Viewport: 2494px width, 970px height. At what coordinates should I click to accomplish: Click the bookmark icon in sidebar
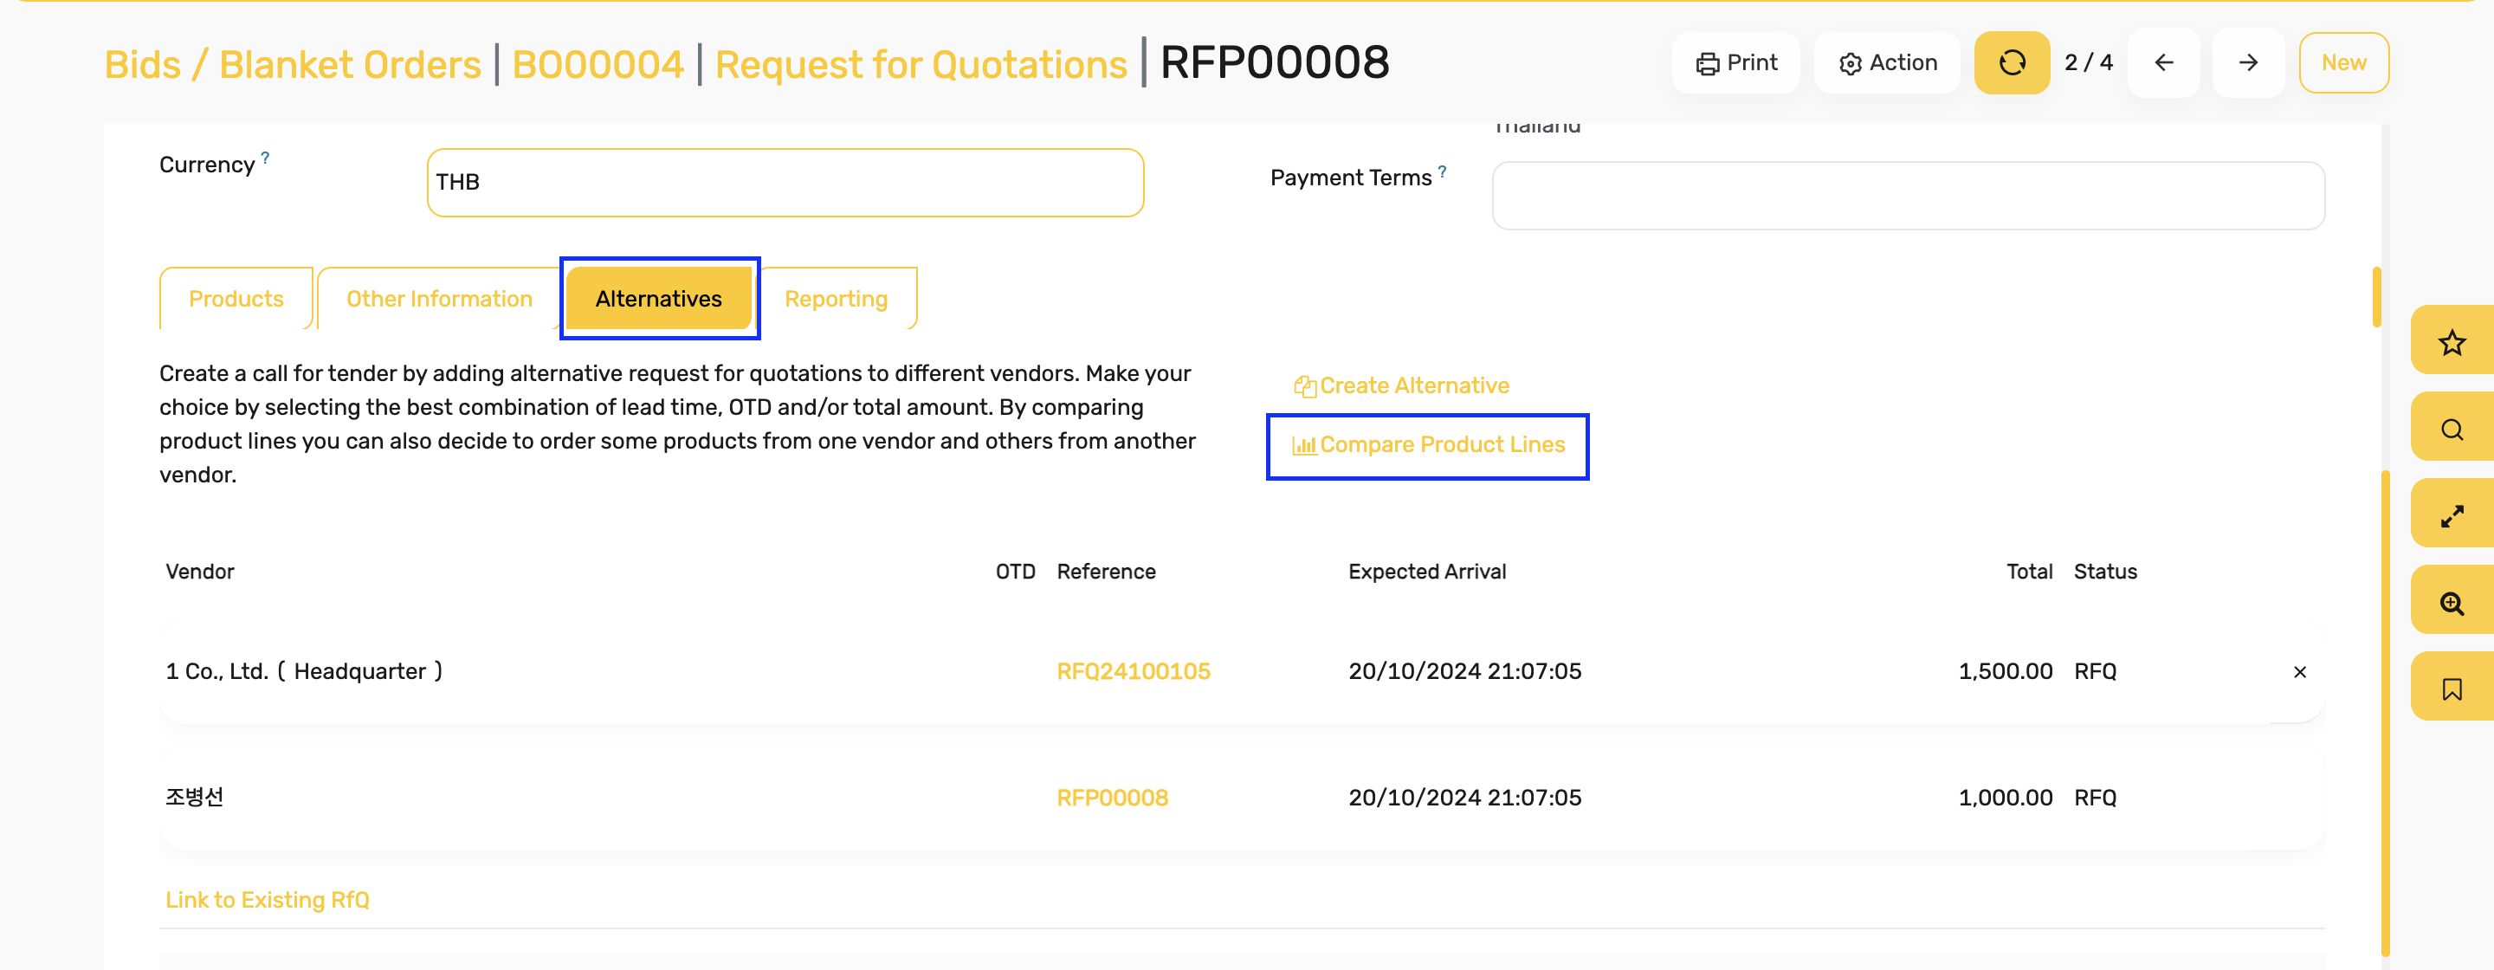[2452, 689]
